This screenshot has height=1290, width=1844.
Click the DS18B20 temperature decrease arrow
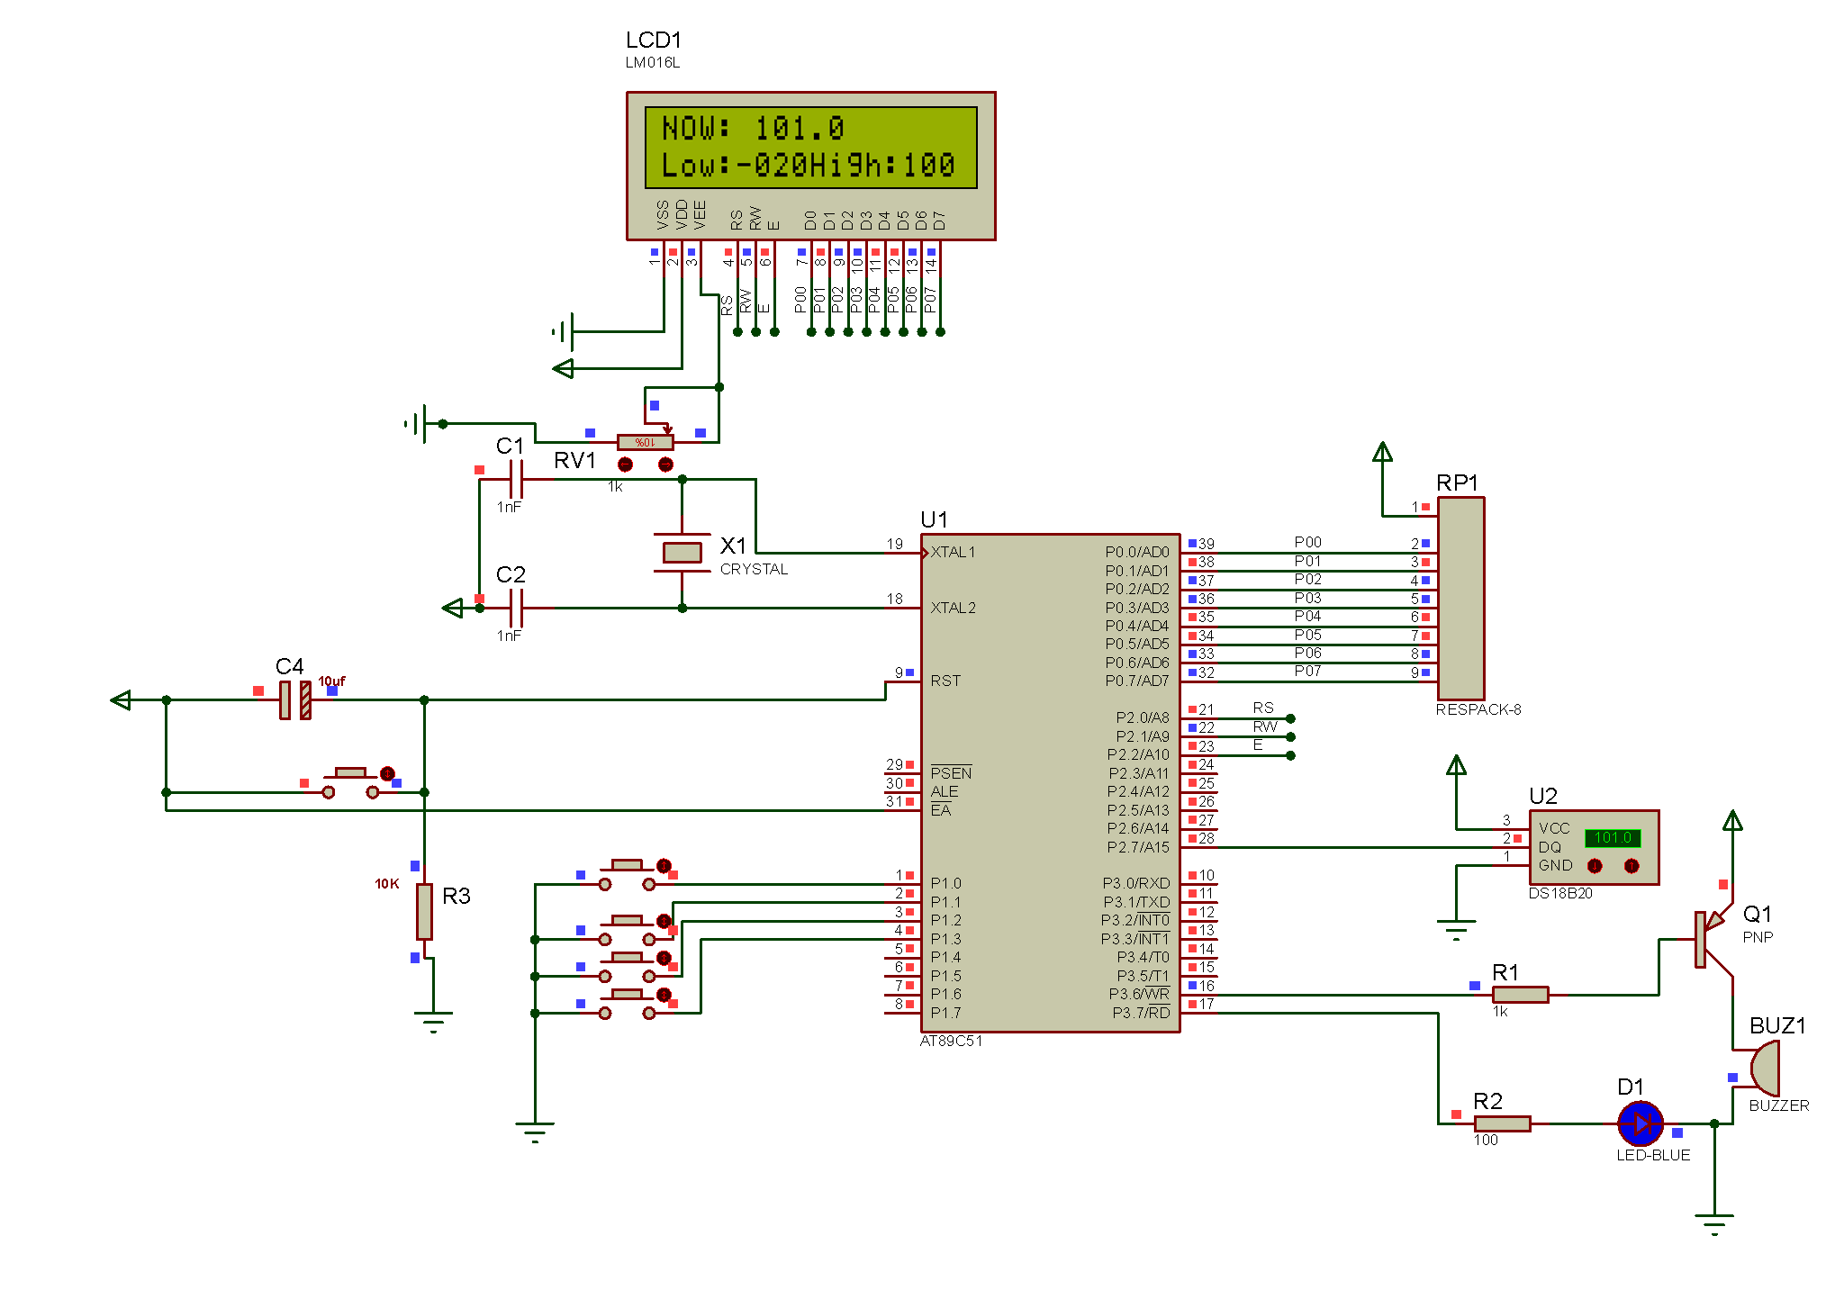click(x=1595, y=866)
